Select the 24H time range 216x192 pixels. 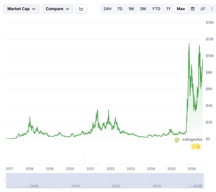pos(107,9)
